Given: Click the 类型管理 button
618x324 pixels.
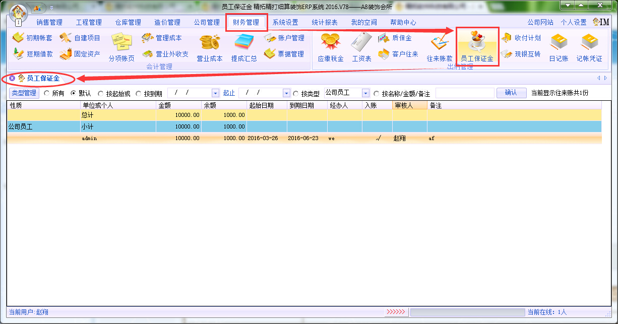Looking at the screenshot, I should 24,93.
